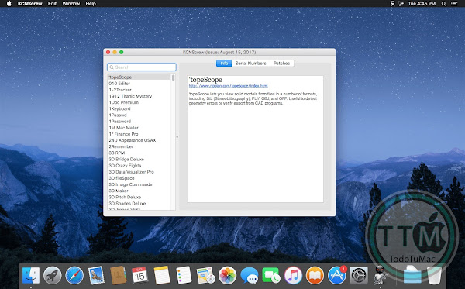Open Safari compass icon in dock
This screenshot has height=289, width=465.
pyautogui.click(x=74, y=275)
